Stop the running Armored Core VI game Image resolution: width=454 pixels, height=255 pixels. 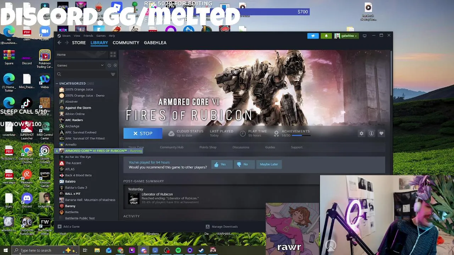pyautogui.click(x=143, y=134)
